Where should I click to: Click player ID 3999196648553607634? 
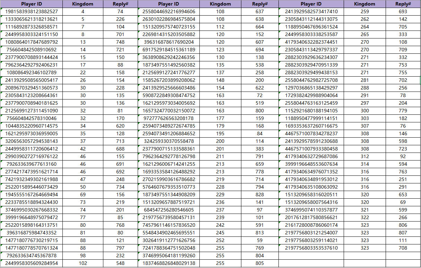pos(311,164)
